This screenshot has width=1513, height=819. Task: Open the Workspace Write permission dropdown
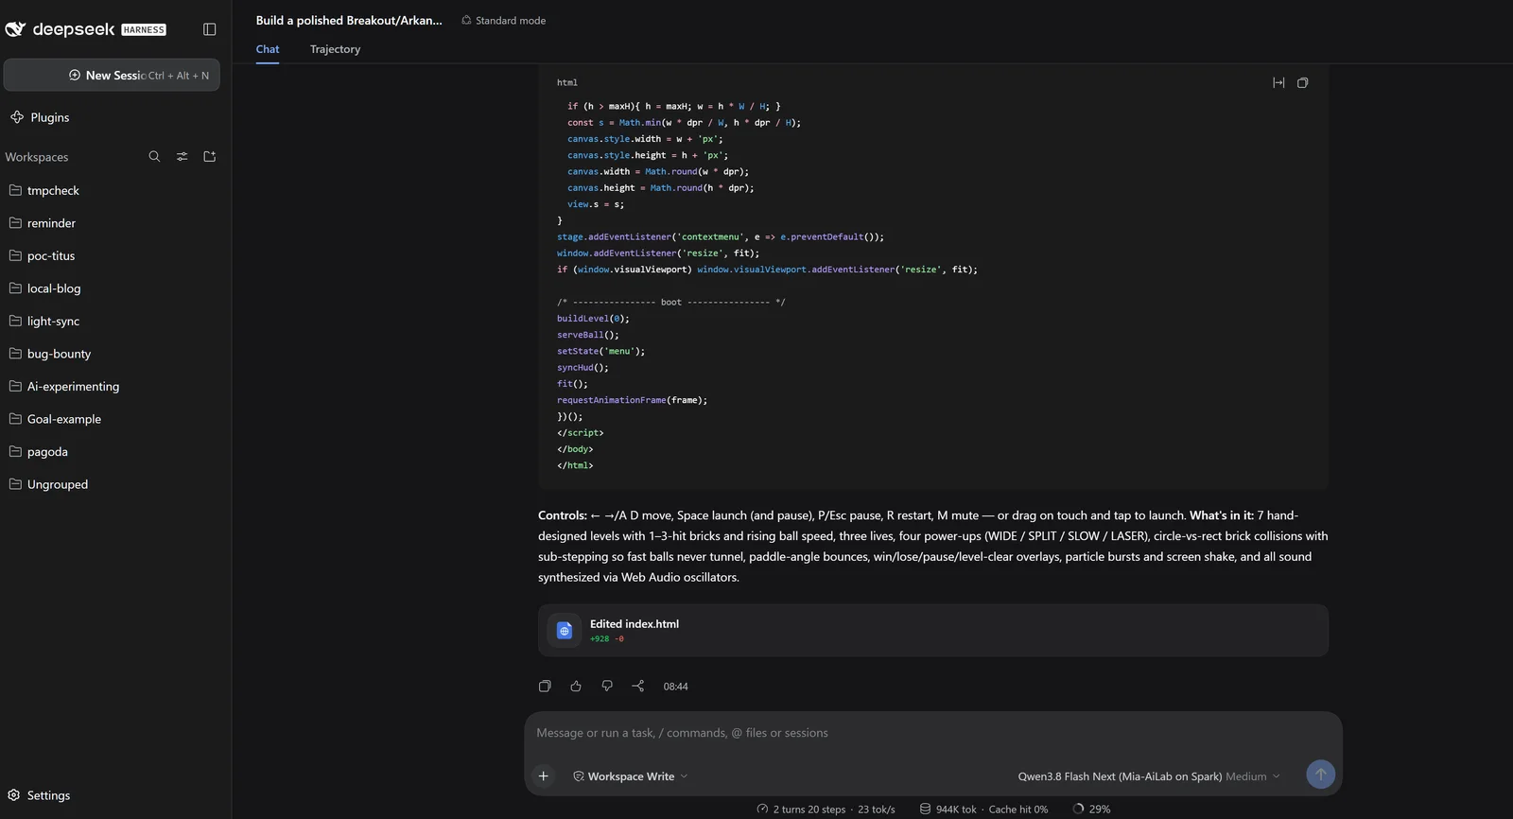click(x=631, y=776)
